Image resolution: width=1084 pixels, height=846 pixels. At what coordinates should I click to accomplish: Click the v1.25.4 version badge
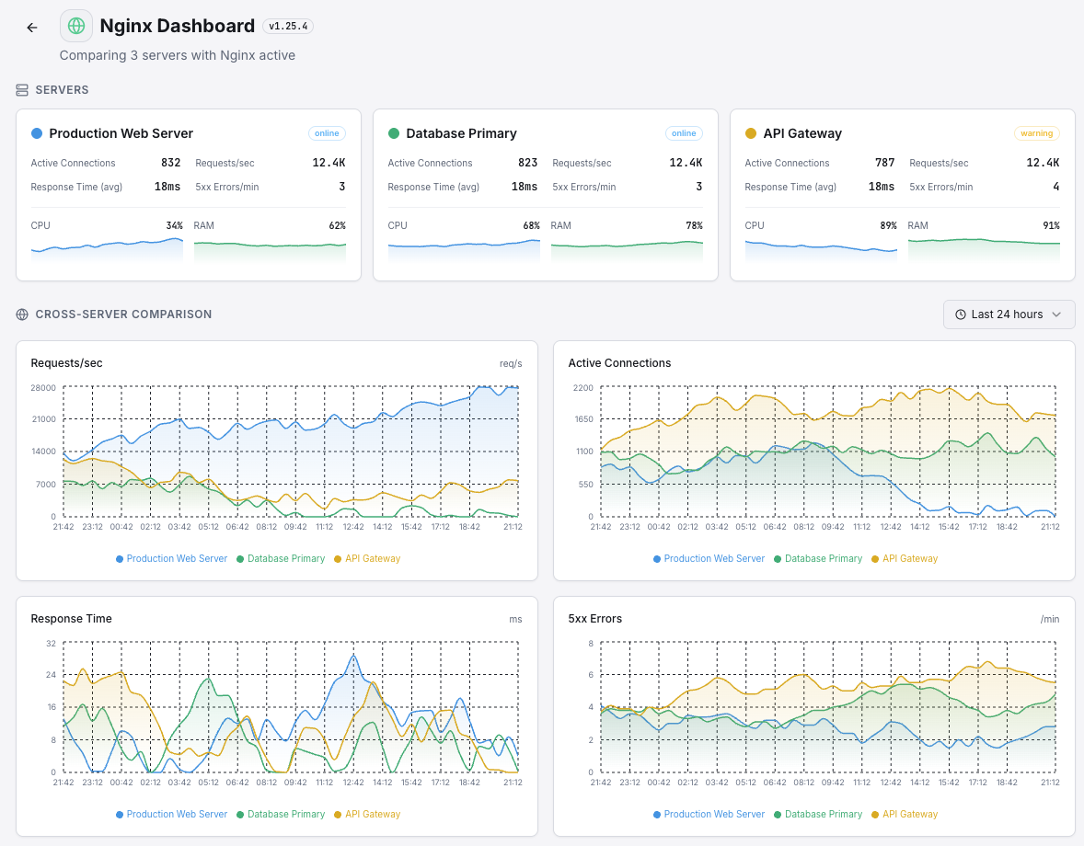[x=287, y=26]
